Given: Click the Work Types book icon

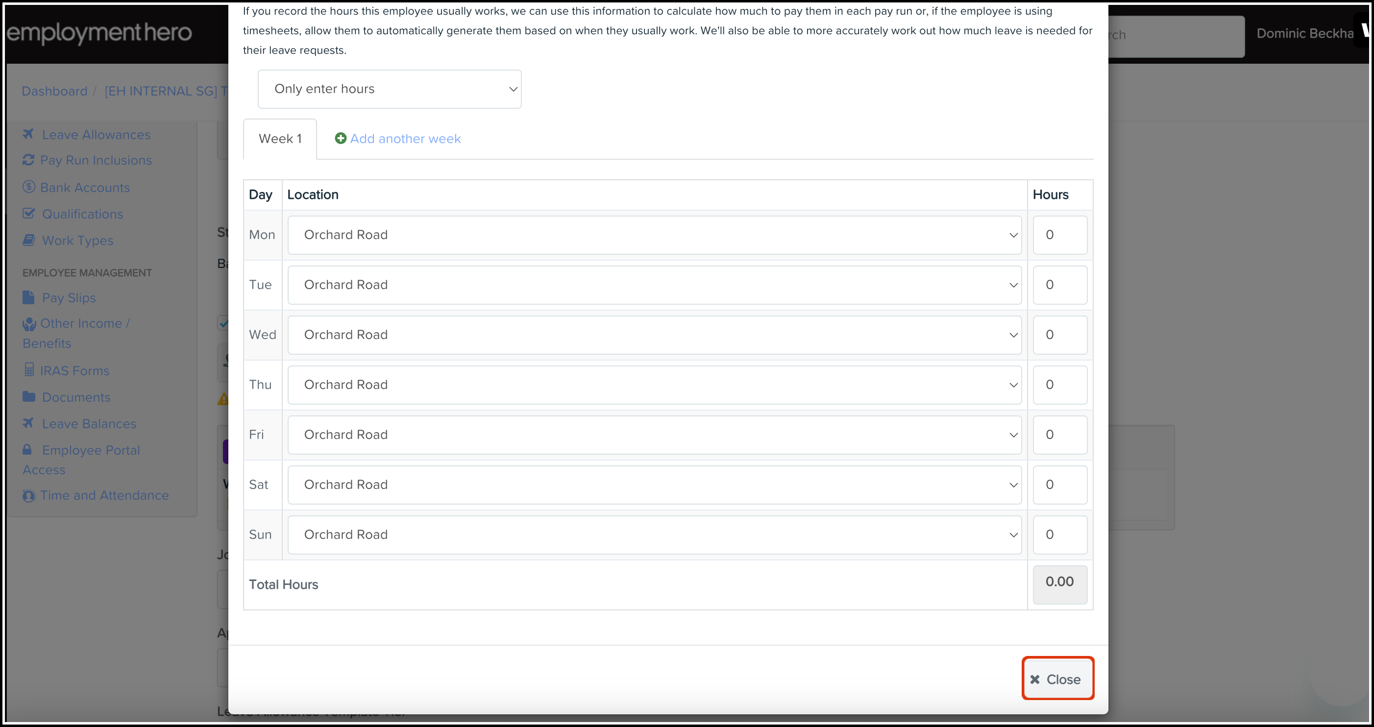Looking at the screenshot, I should (29, 240).
